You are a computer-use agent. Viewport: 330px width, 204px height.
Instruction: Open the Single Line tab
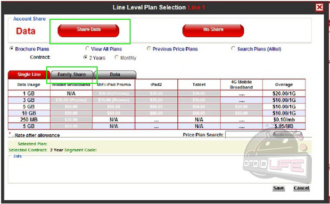(x=29, y=74)
